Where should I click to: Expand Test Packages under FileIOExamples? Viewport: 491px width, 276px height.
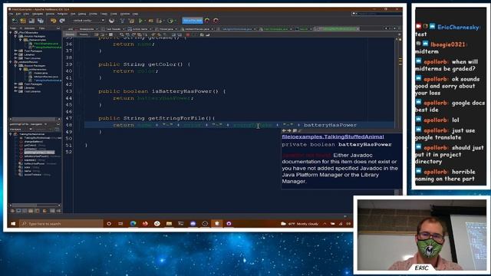[15, 51]
